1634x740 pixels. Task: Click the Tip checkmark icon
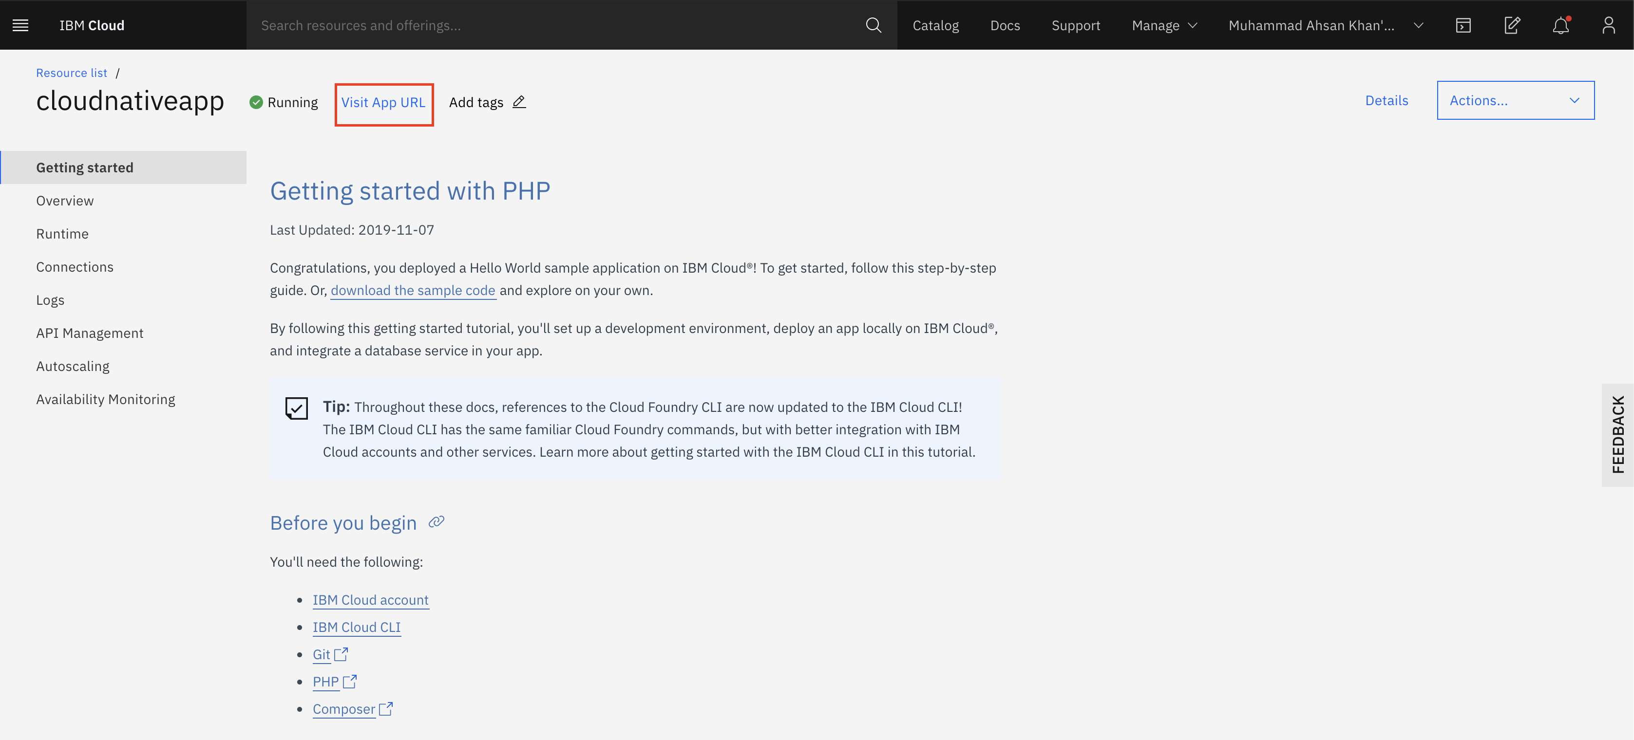296,408
